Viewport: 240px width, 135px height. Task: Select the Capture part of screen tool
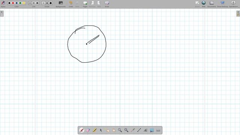pos(152,130)
